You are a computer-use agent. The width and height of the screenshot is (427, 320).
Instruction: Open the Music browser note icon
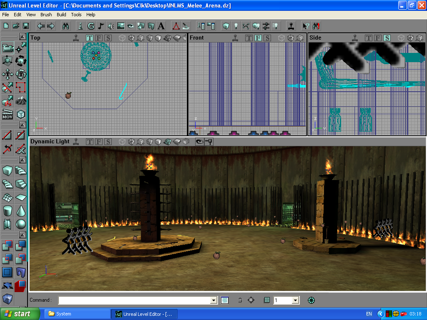100,26
